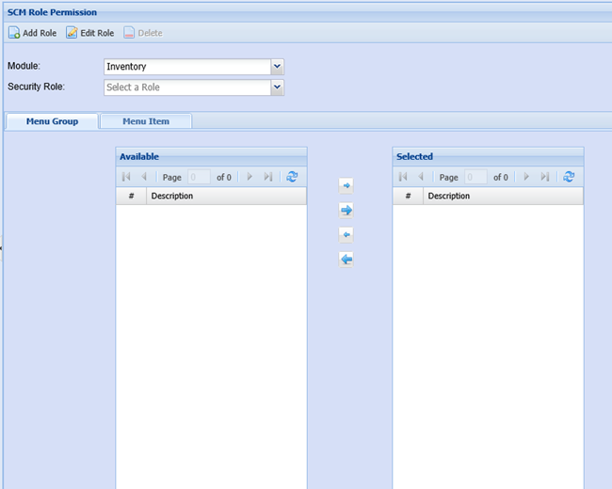Move selected item back to Available
Viewport: 612px width, 489px height.
(346, 235)
